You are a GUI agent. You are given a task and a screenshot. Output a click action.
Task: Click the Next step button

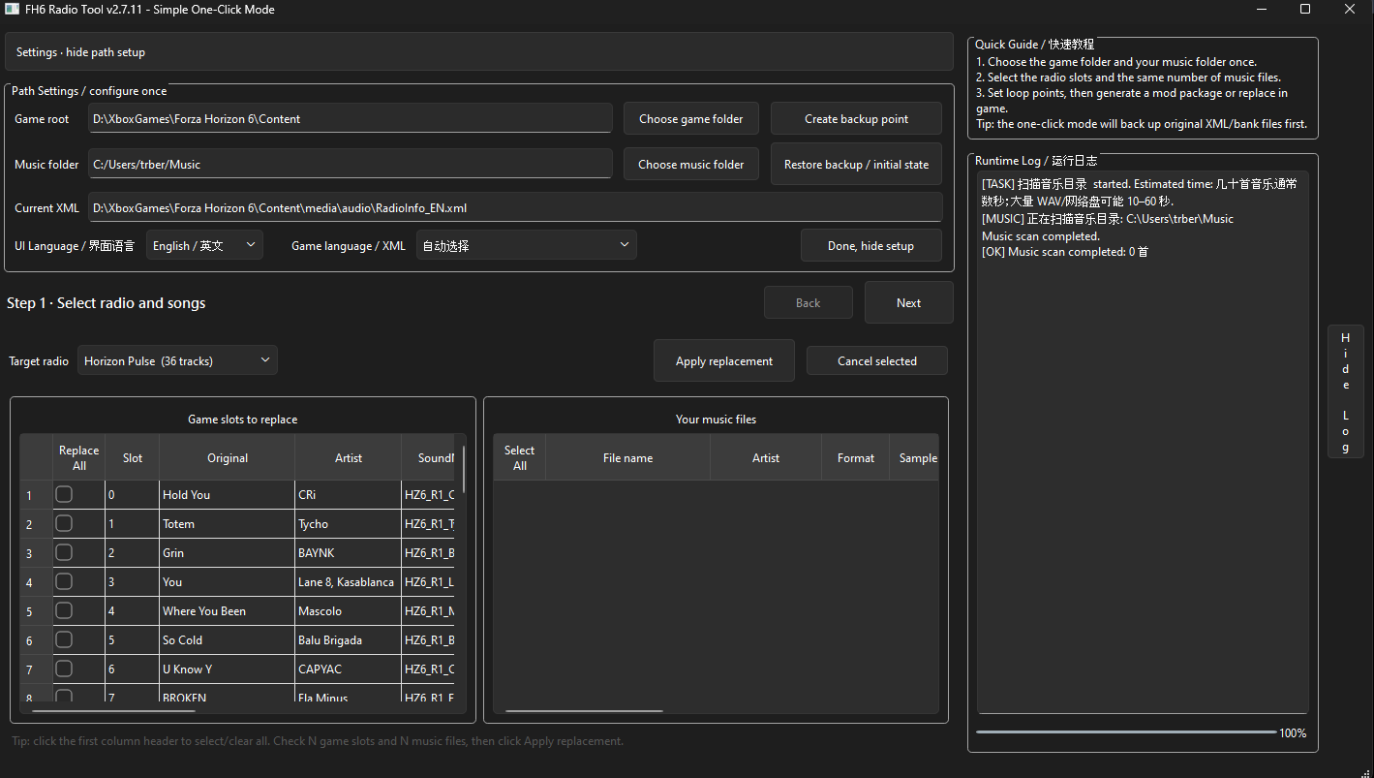908,302
